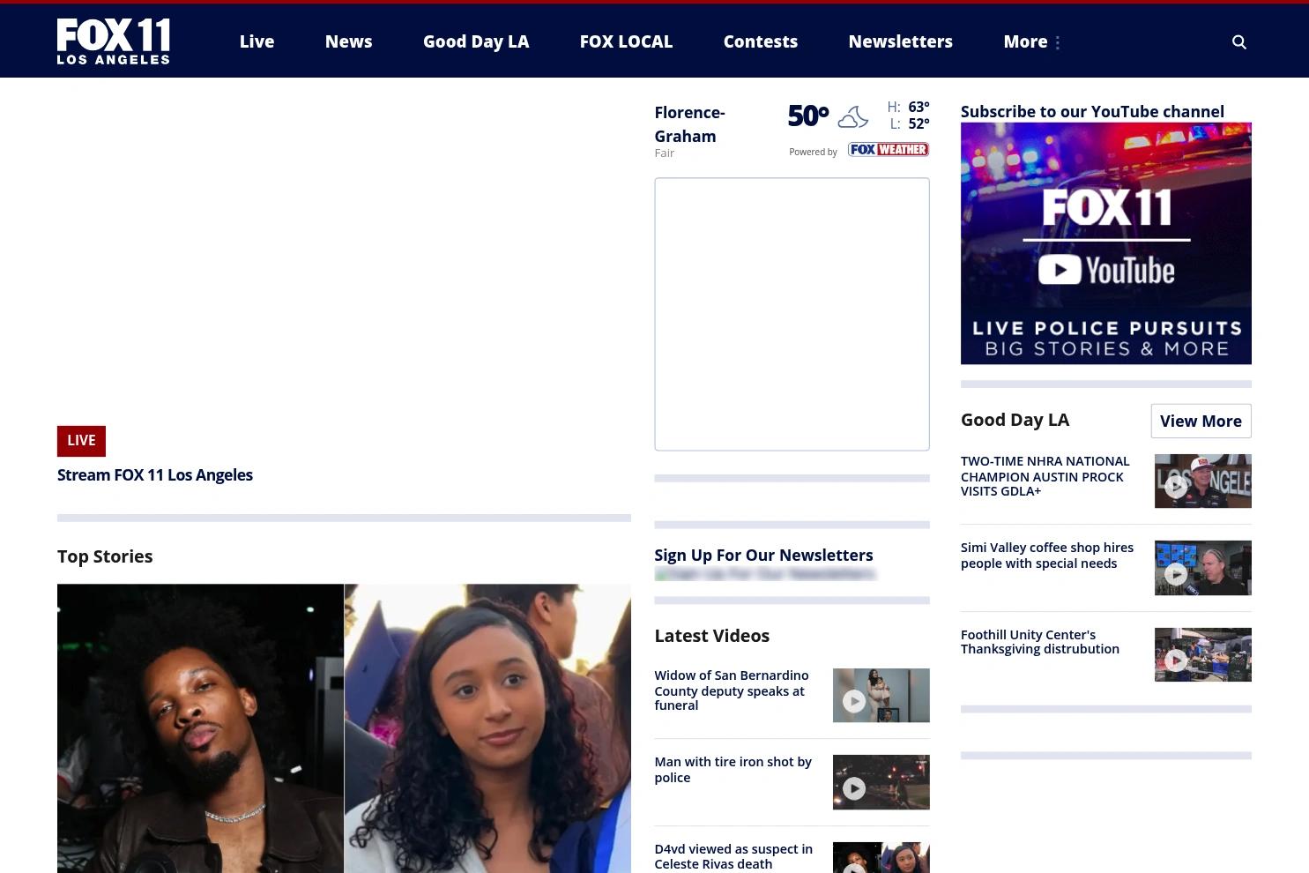Image resolution: width=1309 pixels, height=873 pixels.
Task: Play the Simi Valley coffee shop video
Action: point(1202,568)
